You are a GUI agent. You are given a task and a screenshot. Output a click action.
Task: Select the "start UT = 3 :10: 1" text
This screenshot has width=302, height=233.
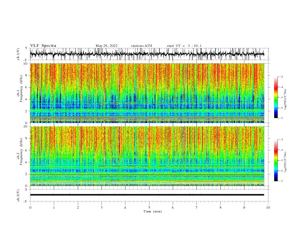pos(184,46)
